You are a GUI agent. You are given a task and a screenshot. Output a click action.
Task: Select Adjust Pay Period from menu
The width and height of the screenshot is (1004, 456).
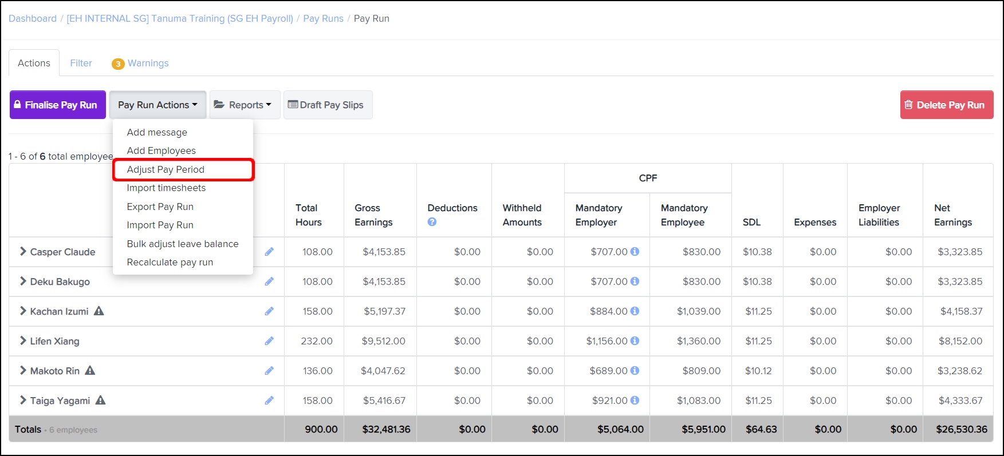tap(166, 169)
